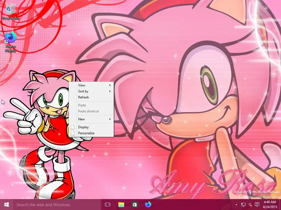
Task: Expand the Sort by submenu
Action: tap(91, 91)
